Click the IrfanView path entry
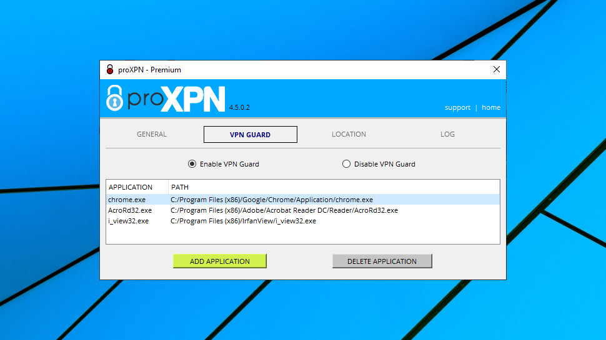This screenshot has height=340, width=606. pyautogui.click(x=243, y=221)
